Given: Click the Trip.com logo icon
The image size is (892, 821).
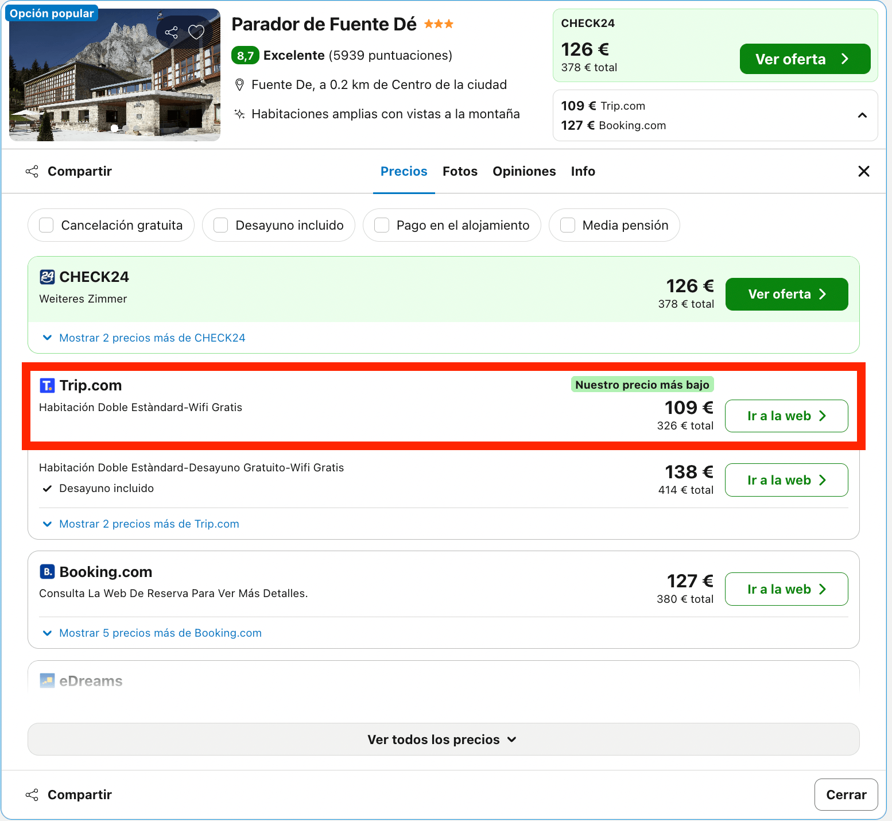Looking at the screenshot, I should [x=47, y=385].
